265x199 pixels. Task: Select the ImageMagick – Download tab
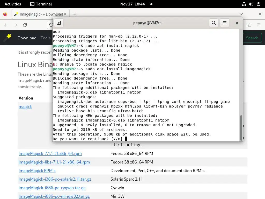[x=41, y=14]
